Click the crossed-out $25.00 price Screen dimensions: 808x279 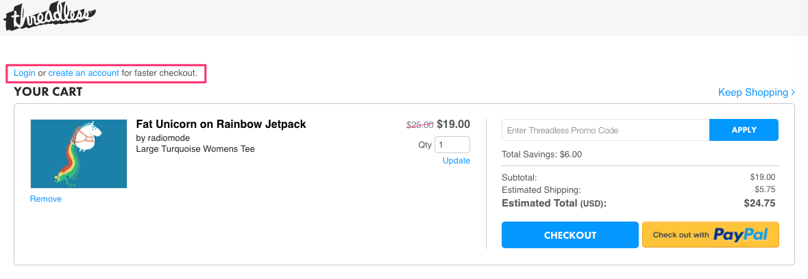tap(419, 125)
